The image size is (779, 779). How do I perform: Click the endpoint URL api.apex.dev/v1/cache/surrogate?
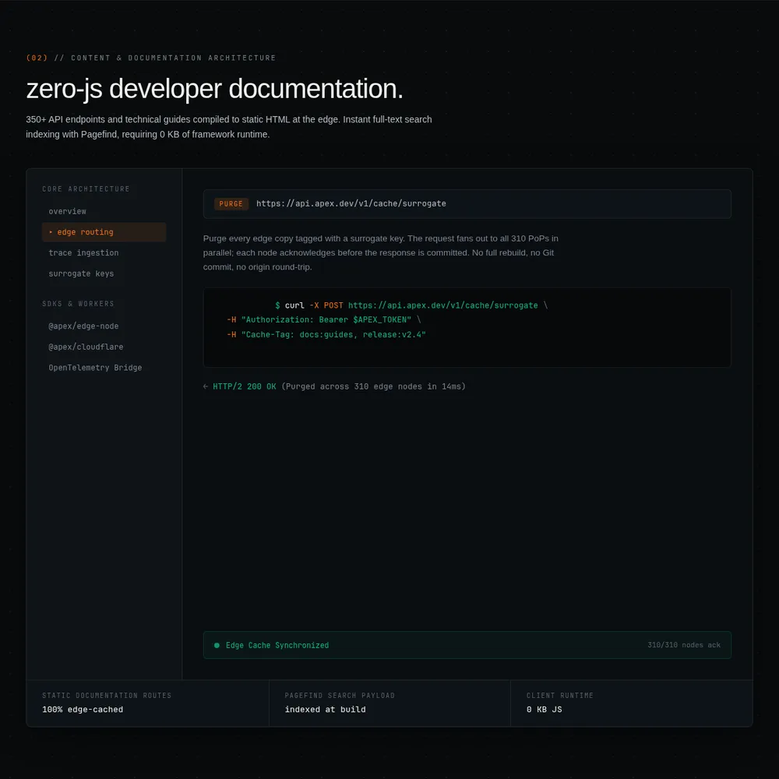coord(351,203)
